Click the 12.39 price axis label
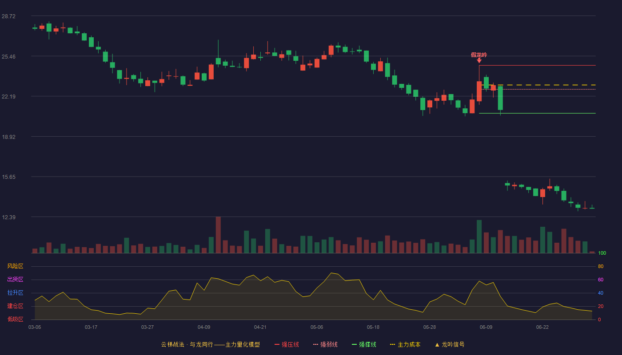Viewport: 622px width, 355px height. click(8, 217)
